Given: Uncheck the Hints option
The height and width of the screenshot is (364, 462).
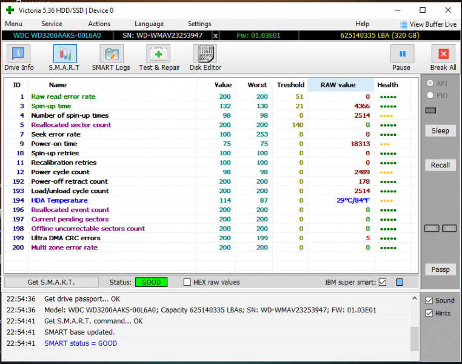Looking at the screenshot, I should (429, 314).
